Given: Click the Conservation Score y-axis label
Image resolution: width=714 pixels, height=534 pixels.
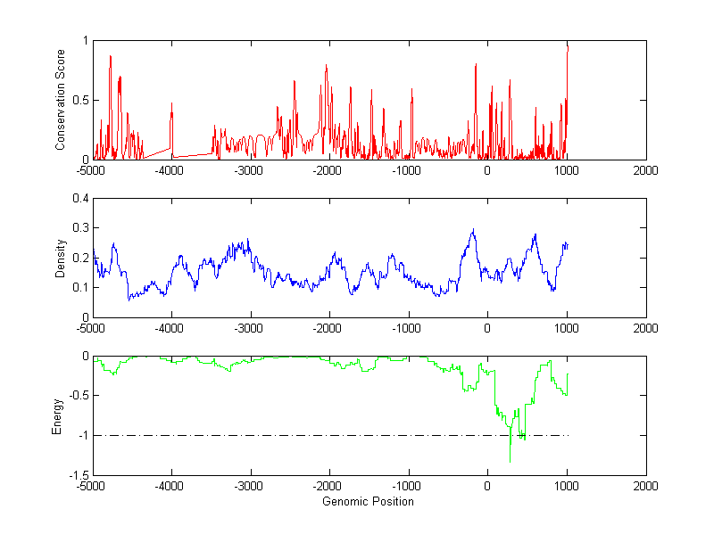Looking at the screenshot, I should (61, 100).
